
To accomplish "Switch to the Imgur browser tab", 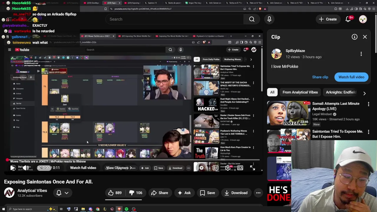I will point(193,3).
